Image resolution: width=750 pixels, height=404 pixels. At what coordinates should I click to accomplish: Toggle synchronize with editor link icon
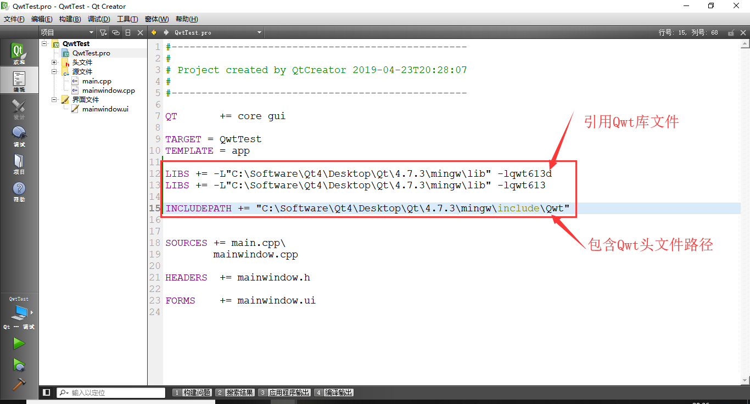[x=115, y=33]
